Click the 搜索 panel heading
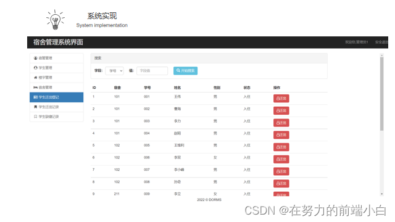 98,58
